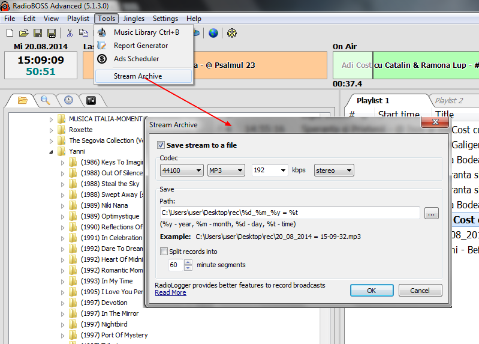Click the New playlist toolbar icon
Image resolution: width=479 pixels, height=344 pixels.
tap(10, 33)
